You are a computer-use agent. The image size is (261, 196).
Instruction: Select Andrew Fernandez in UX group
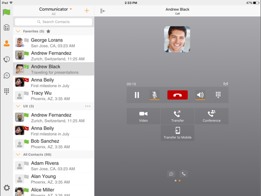point(53,118)
